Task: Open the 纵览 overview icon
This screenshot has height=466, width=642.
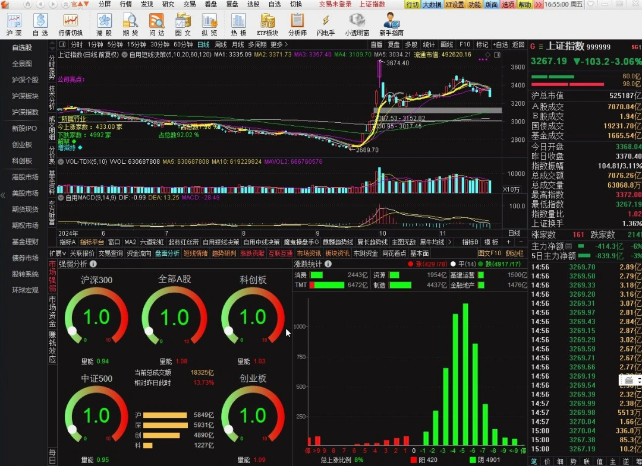Action: point(209,25)
